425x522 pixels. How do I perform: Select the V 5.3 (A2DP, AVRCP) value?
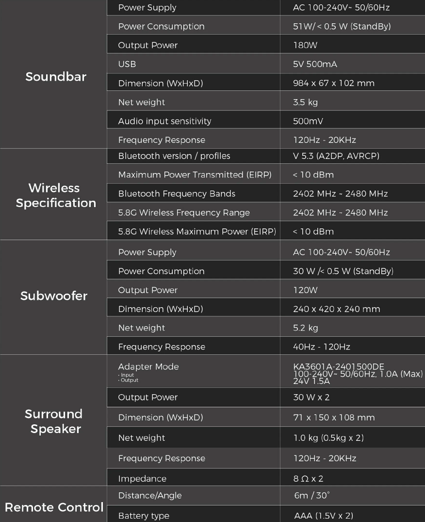[x=336, y=156]
